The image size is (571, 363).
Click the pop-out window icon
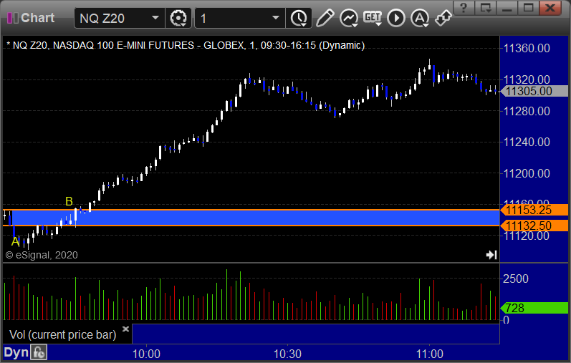pos(485,8)
